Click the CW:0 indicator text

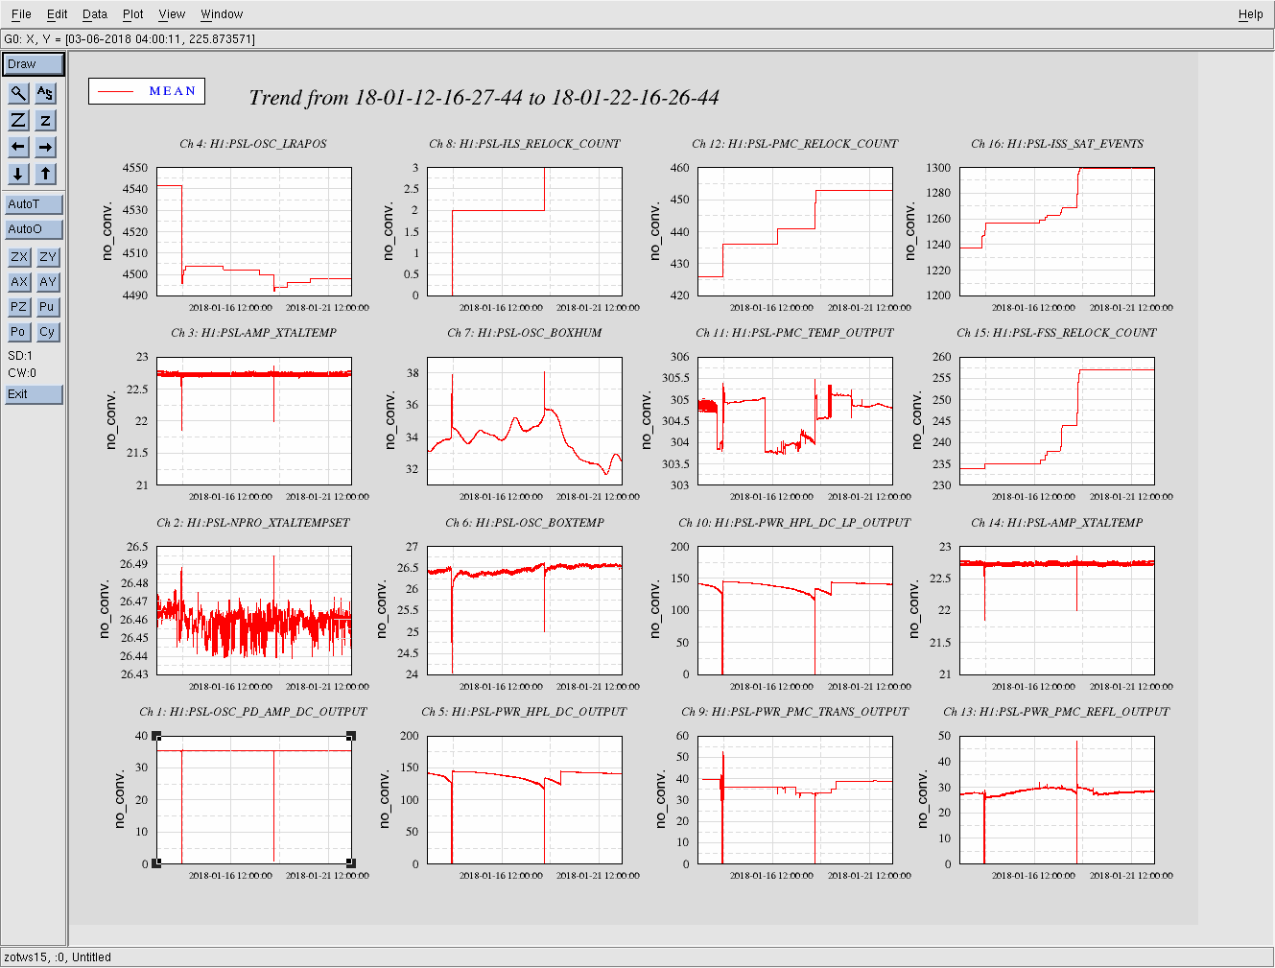[x=22, y=373]
